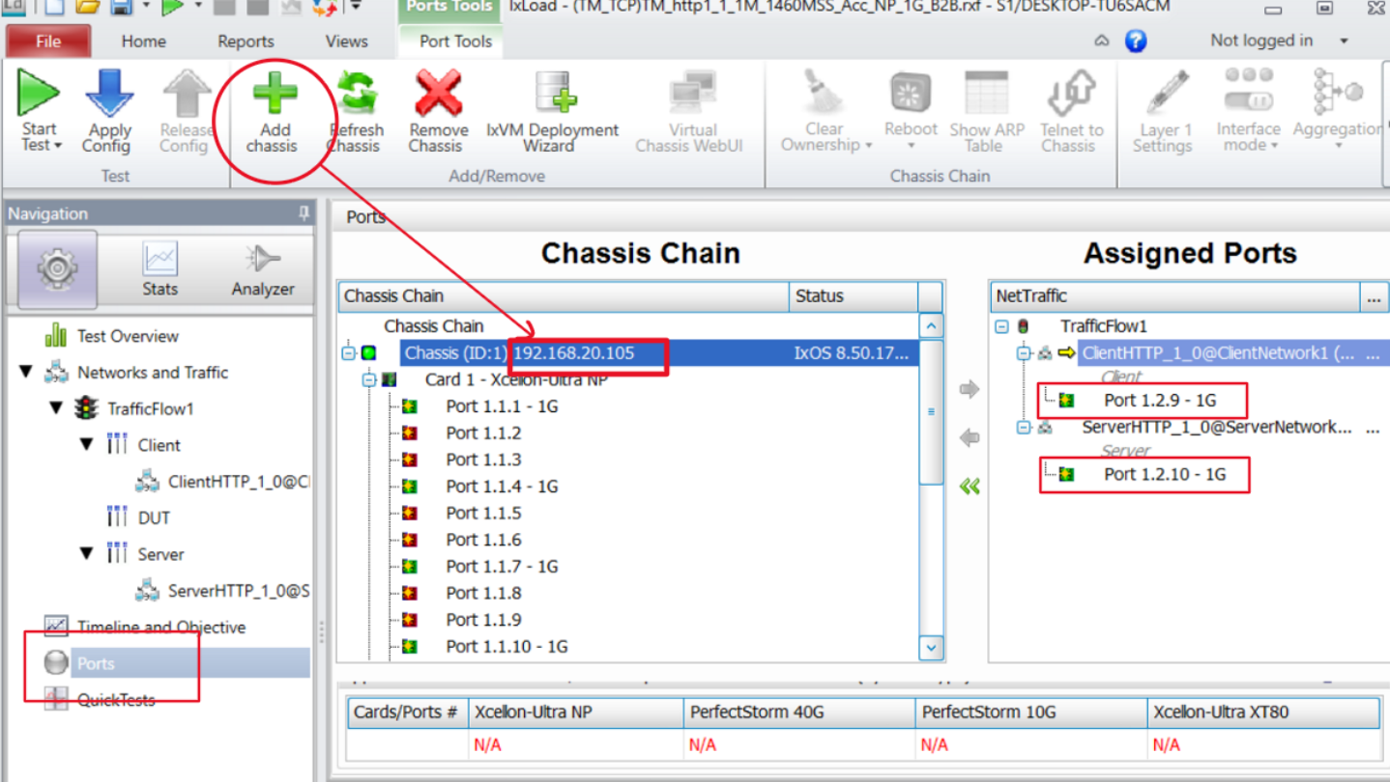The width and height of the screenshot is (1390, 782).
Task: Open the Start Test dropdown arrow
Action: (58, 146)
